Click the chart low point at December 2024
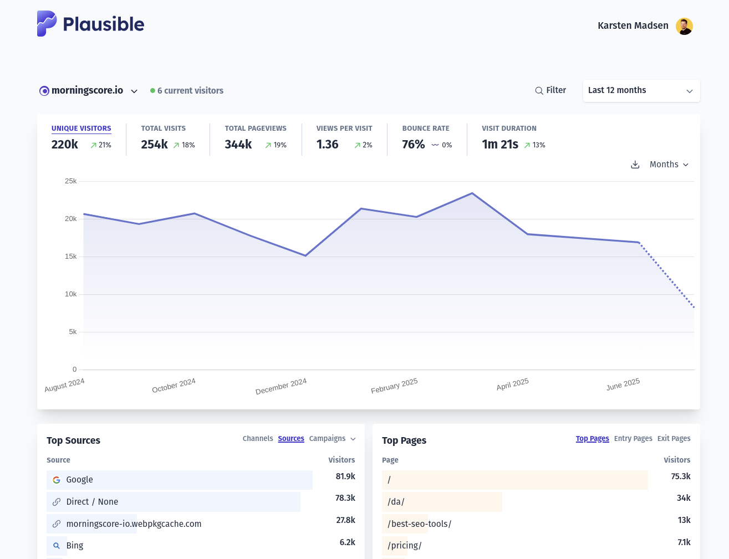This screenshot has width=729, height=559. [305, 255]
